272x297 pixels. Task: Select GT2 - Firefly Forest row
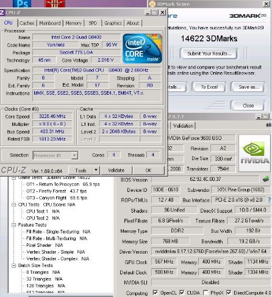[56, 191]
